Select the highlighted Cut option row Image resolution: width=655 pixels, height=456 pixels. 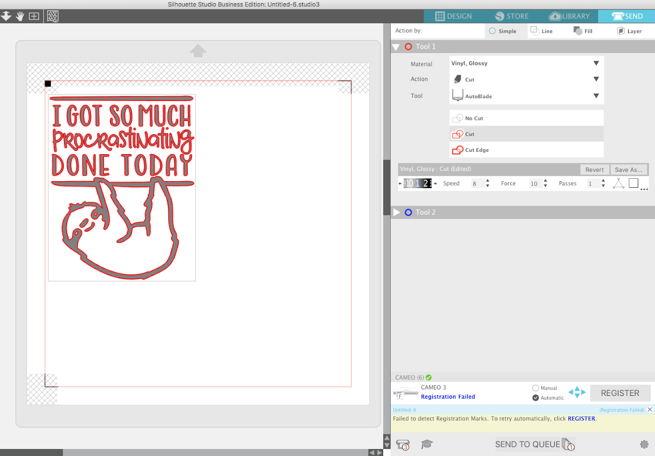coord(526,134)
